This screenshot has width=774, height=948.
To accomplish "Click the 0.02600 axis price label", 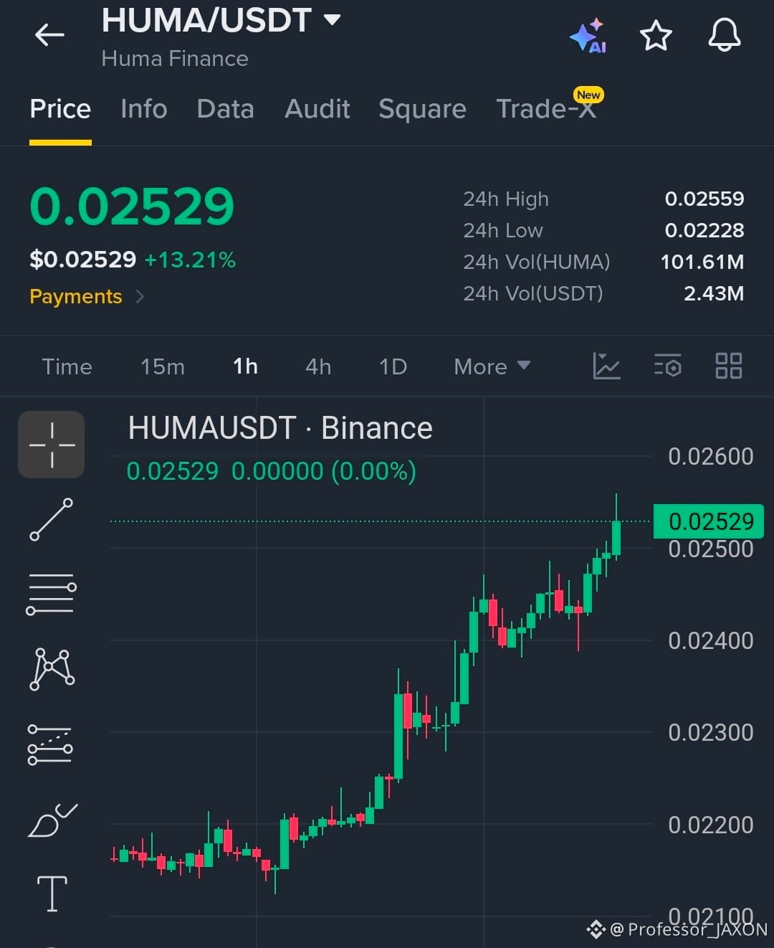I will [x=711, y=456].
